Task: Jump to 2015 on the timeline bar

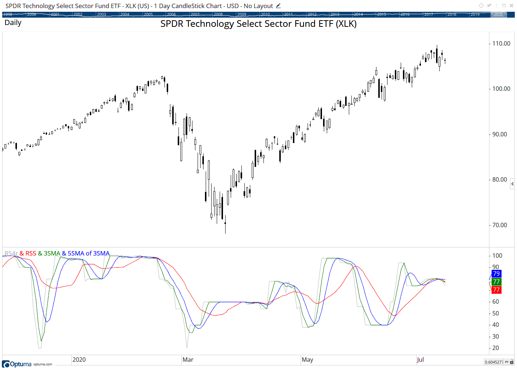Action: click(x=382, y=15)
